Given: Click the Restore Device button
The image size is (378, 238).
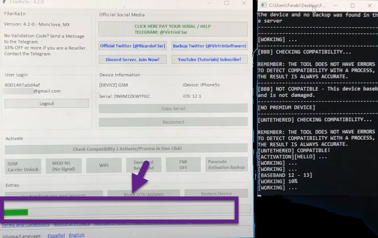Looking at the screenshot, I should coord(216,193).
